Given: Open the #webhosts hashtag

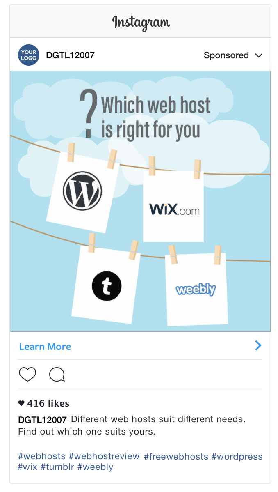Looking at the screenshot, I should click(42, 456).
